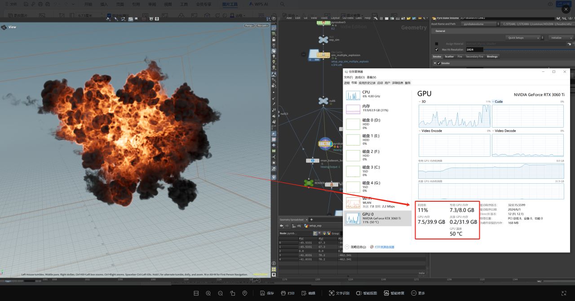Click the location pin icon in the bottom toolbar
Viewport: 575px width, 301px height.
(x=244, y=293)
